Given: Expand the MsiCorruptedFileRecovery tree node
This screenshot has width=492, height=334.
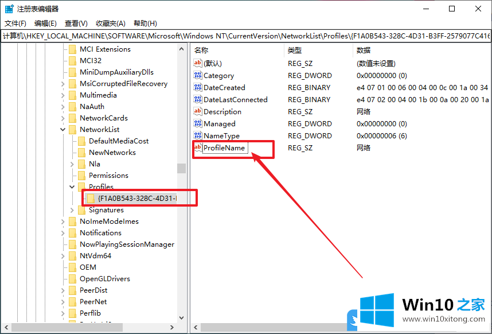Looking at the screenshot, I should [63, 84].
